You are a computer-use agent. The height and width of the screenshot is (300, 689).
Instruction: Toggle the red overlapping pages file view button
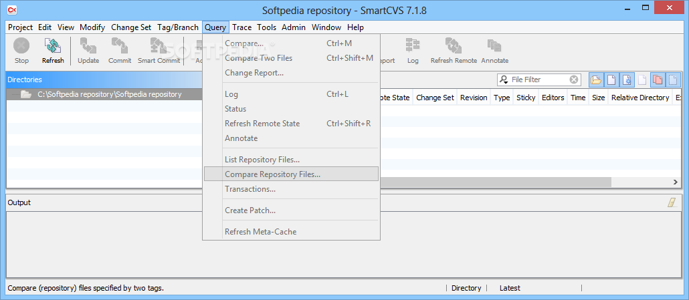658,80
